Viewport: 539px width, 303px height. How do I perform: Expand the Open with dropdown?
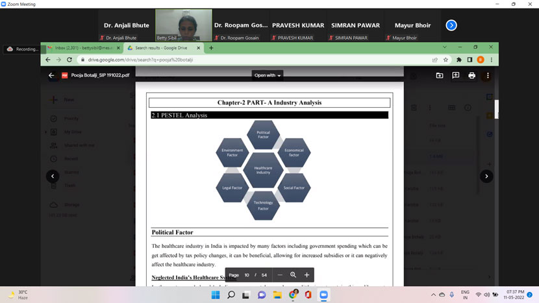pos(268,75)
